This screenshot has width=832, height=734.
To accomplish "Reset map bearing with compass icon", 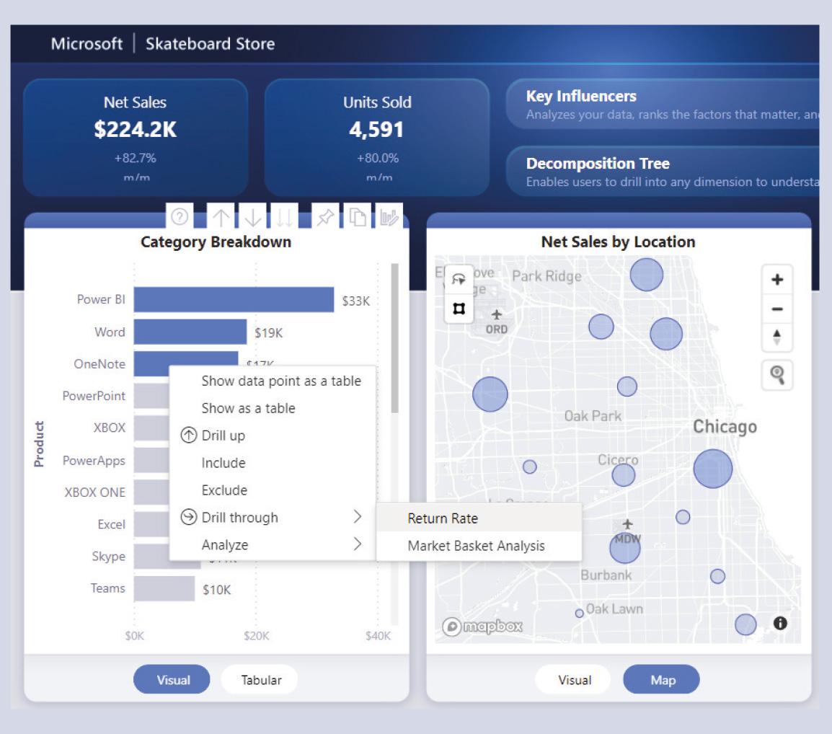I will pos(776,337).
